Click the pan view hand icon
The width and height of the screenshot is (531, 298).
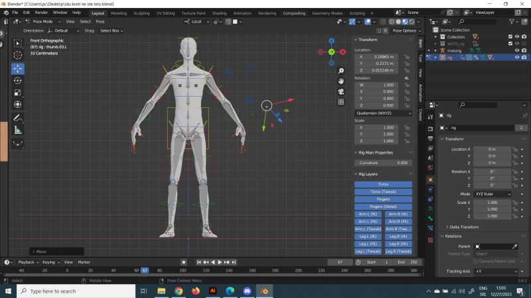pos(341,81)
